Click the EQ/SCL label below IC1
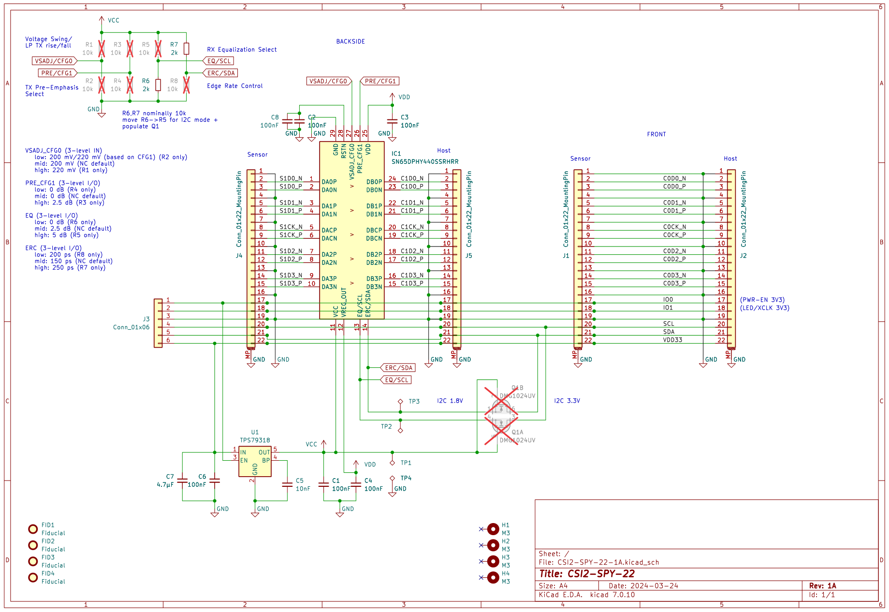 pos(396,380)
